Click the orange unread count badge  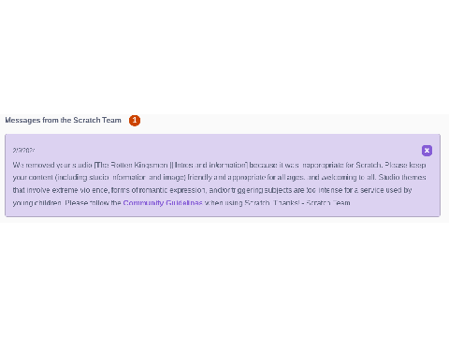135,121
